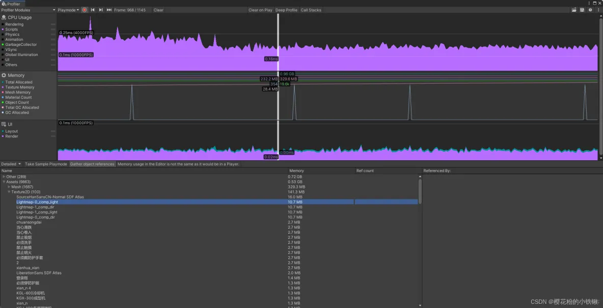Toggle Gather object references
Viewport: 603px width, 308px height.
[92, 164]
